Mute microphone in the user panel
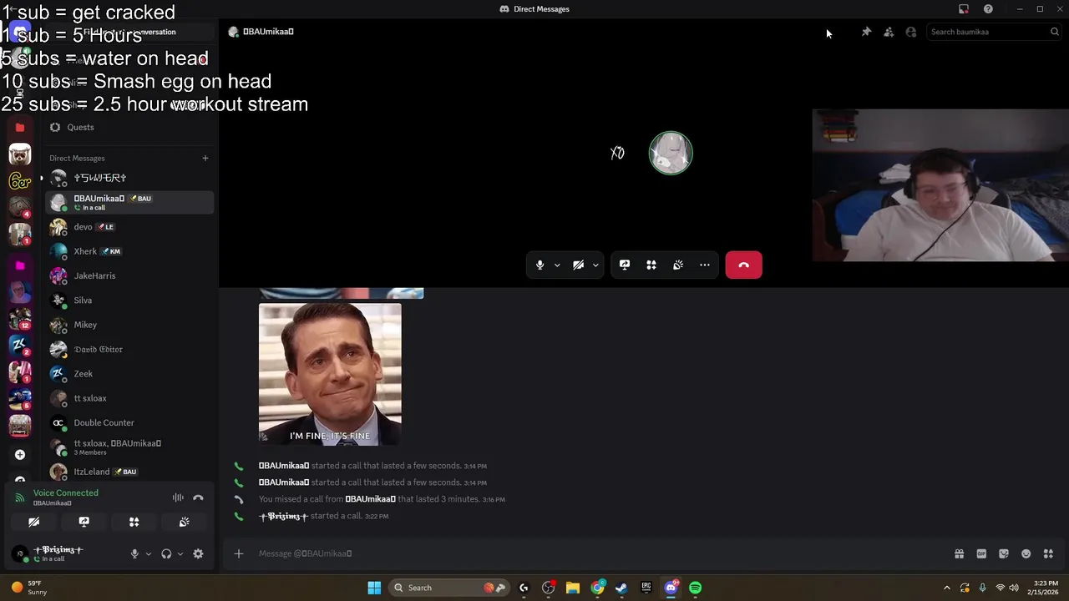 click(134, 553)
